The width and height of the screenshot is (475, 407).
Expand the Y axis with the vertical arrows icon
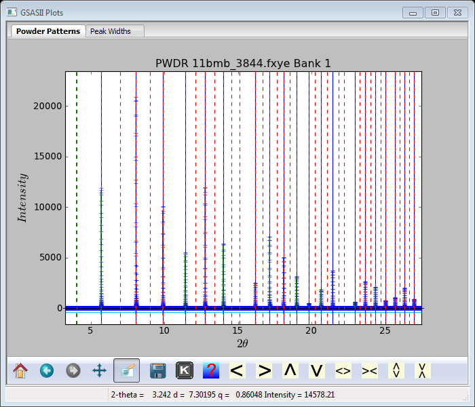tap(396, 370)
